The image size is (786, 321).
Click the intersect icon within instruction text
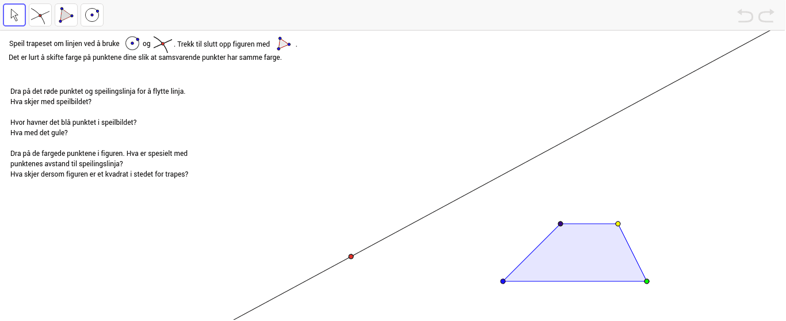click(163, 44)
